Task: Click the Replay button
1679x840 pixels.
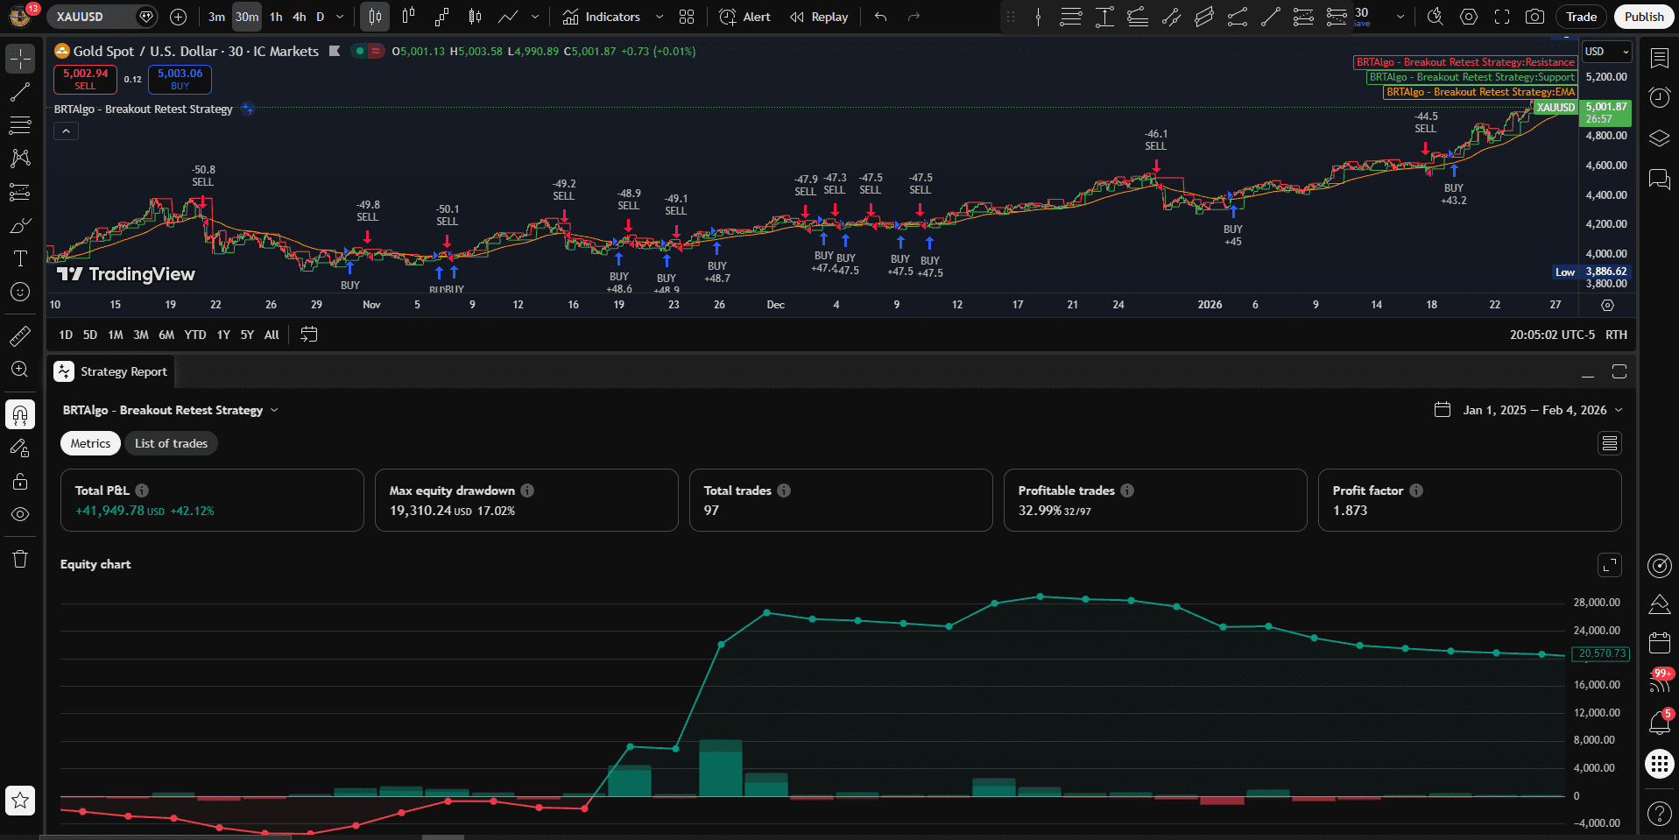Action: coord(819,17)
